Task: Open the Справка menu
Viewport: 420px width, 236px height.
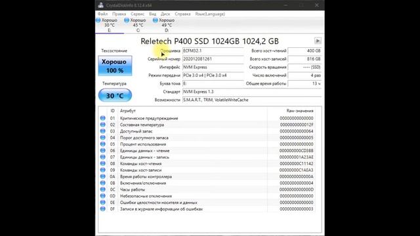Action: 182,14
